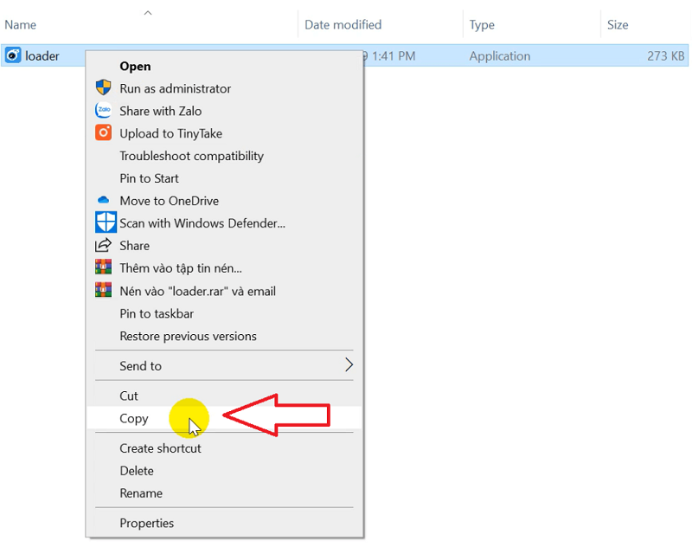Choose Cut in the context menu
This screenshot has width=692, height=547.
click(x=129, y=396)
